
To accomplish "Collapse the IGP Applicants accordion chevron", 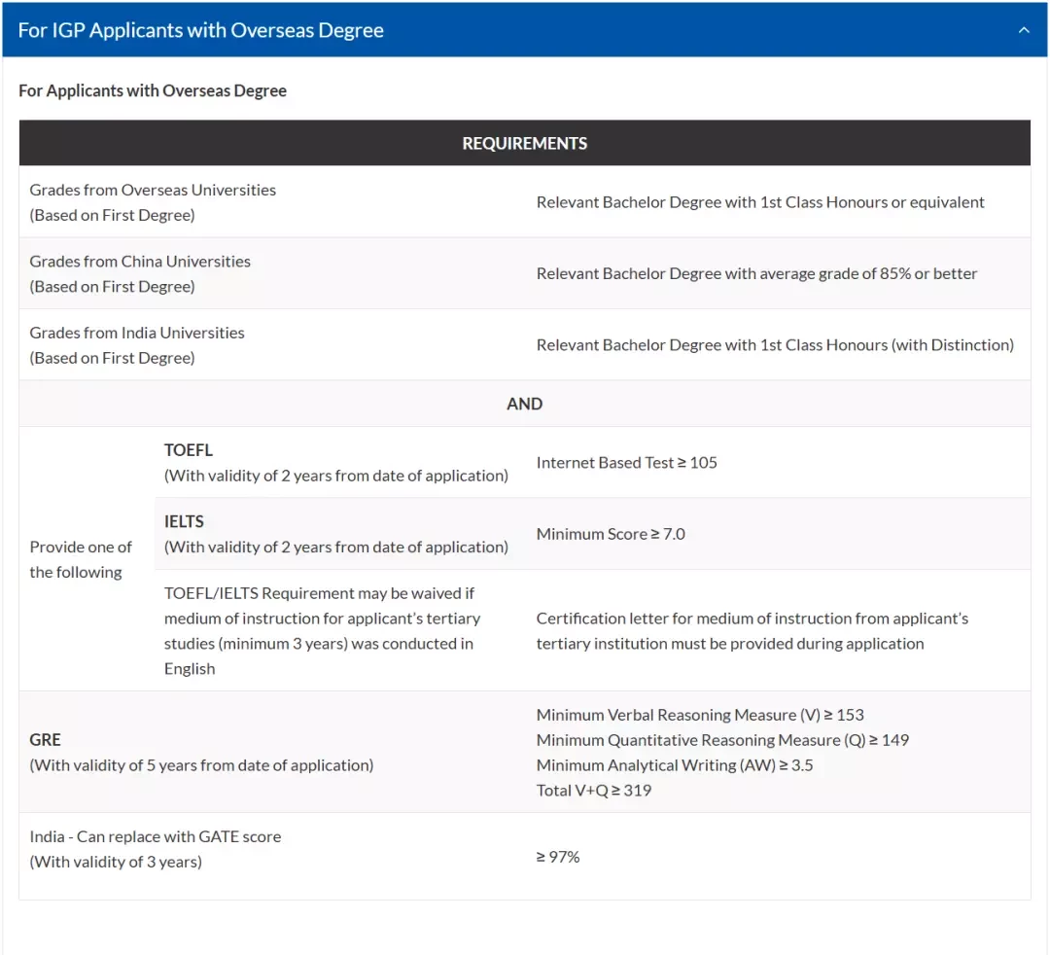I will click(x=1023, y=30).
